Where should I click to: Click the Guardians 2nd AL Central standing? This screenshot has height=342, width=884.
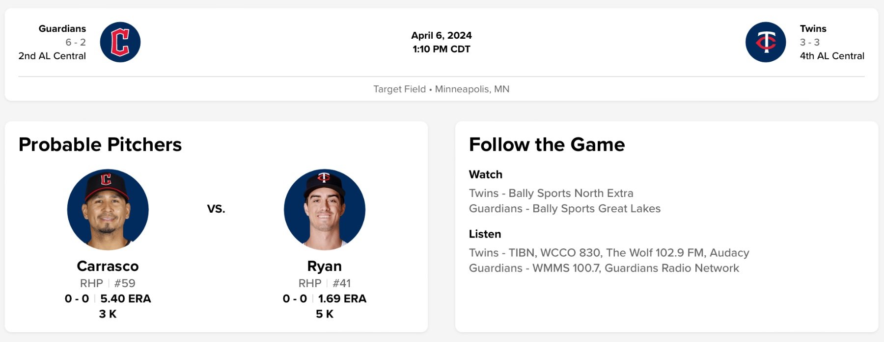pyautogui.click(x=52, y=56)
